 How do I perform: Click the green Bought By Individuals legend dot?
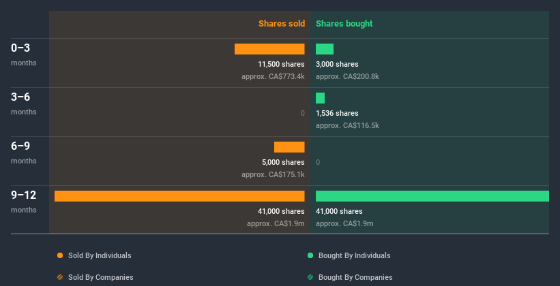310,255
